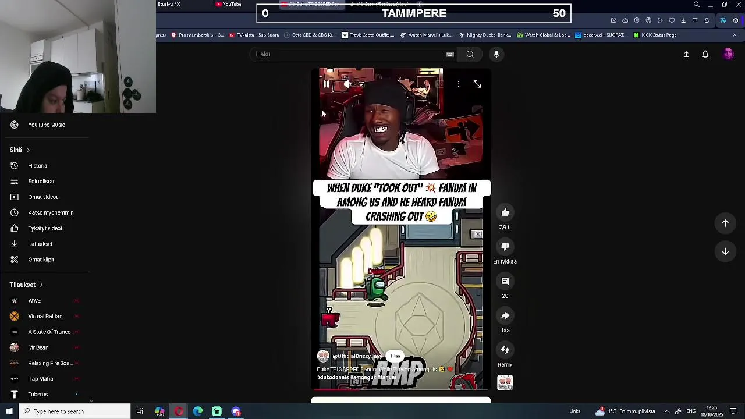Expand bookmarks overflow chevron
This screenshot has height=419, width=745.
(x=735, y=35)
